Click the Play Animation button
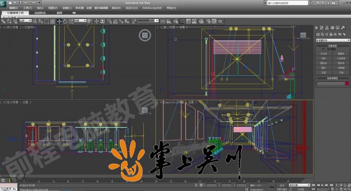Image resolution: width=351 pixels, height=191 pixels. [323, 185]
